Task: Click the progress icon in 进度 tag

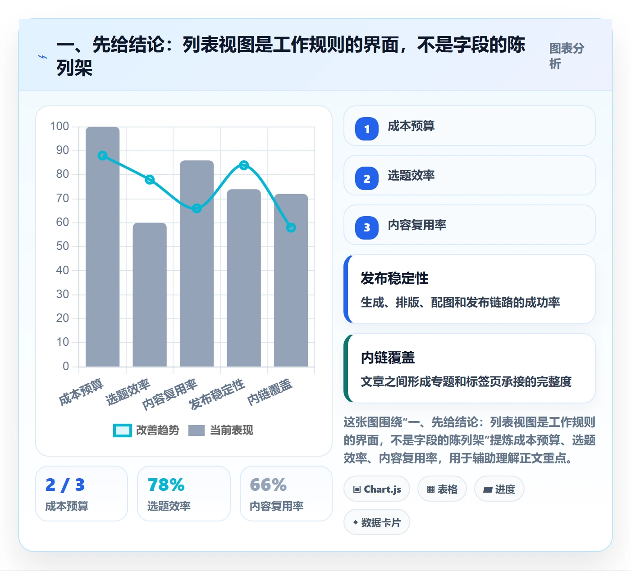Action: pyautogui.click(x=488, y=489)
